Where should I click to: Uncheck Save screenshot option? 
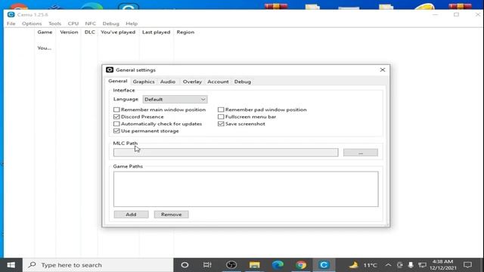(221, 124)
